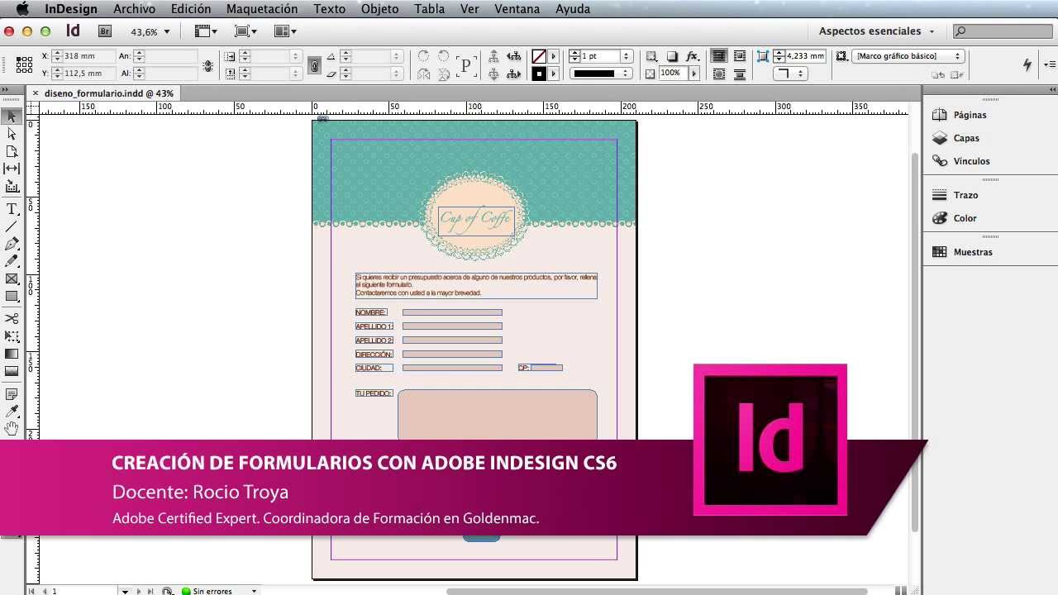The image size is (1058, 595).
Task: Click the Y position field 112,5 mm
Action: [88, 74]
